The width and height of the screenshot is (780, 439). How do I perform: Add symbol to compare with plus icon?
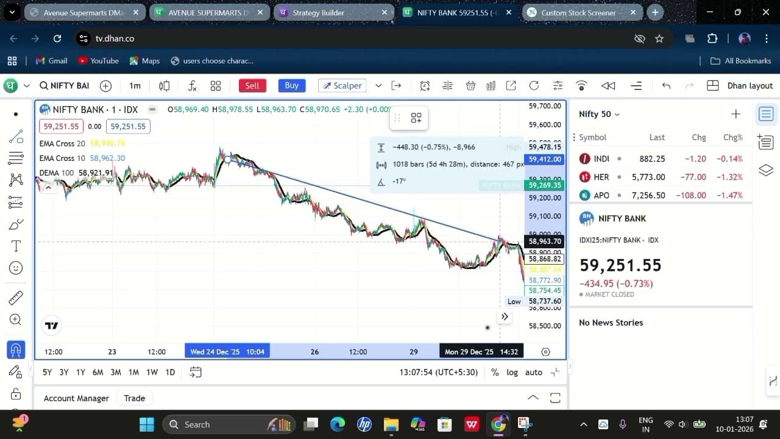[105, 86]
